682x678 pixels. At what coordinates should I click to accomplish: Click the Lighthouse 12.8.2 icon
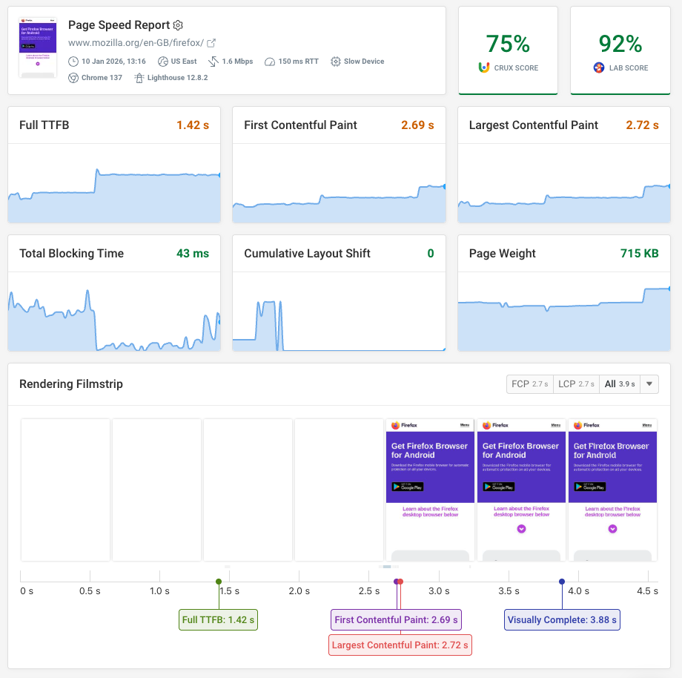[139, 78]
